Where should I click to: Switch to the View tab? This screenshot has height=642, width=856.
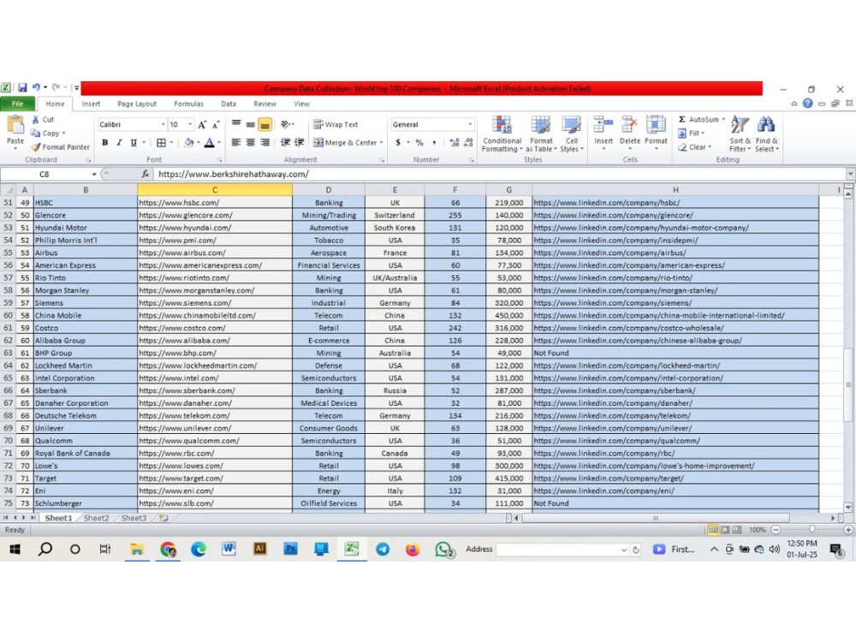pyautogui.click(x=301, y=104)
